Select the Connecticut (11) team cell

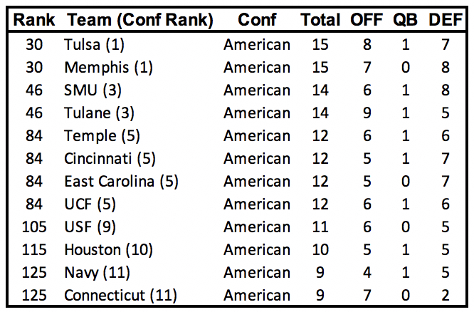coord(119,296)
